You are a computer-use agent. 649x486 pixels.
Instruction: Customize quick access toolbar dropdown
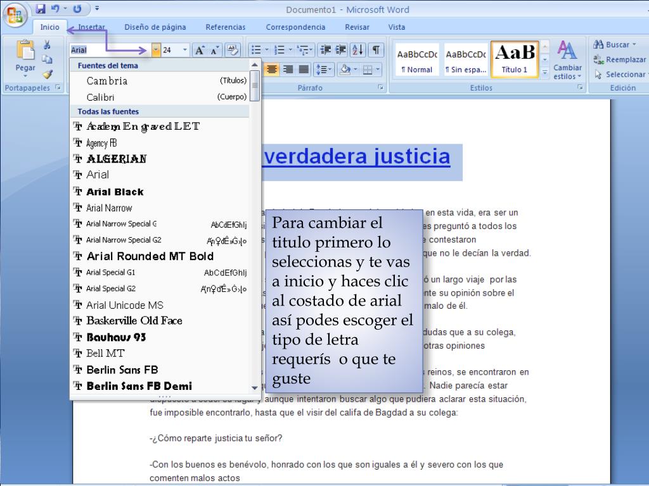point(97,8)
